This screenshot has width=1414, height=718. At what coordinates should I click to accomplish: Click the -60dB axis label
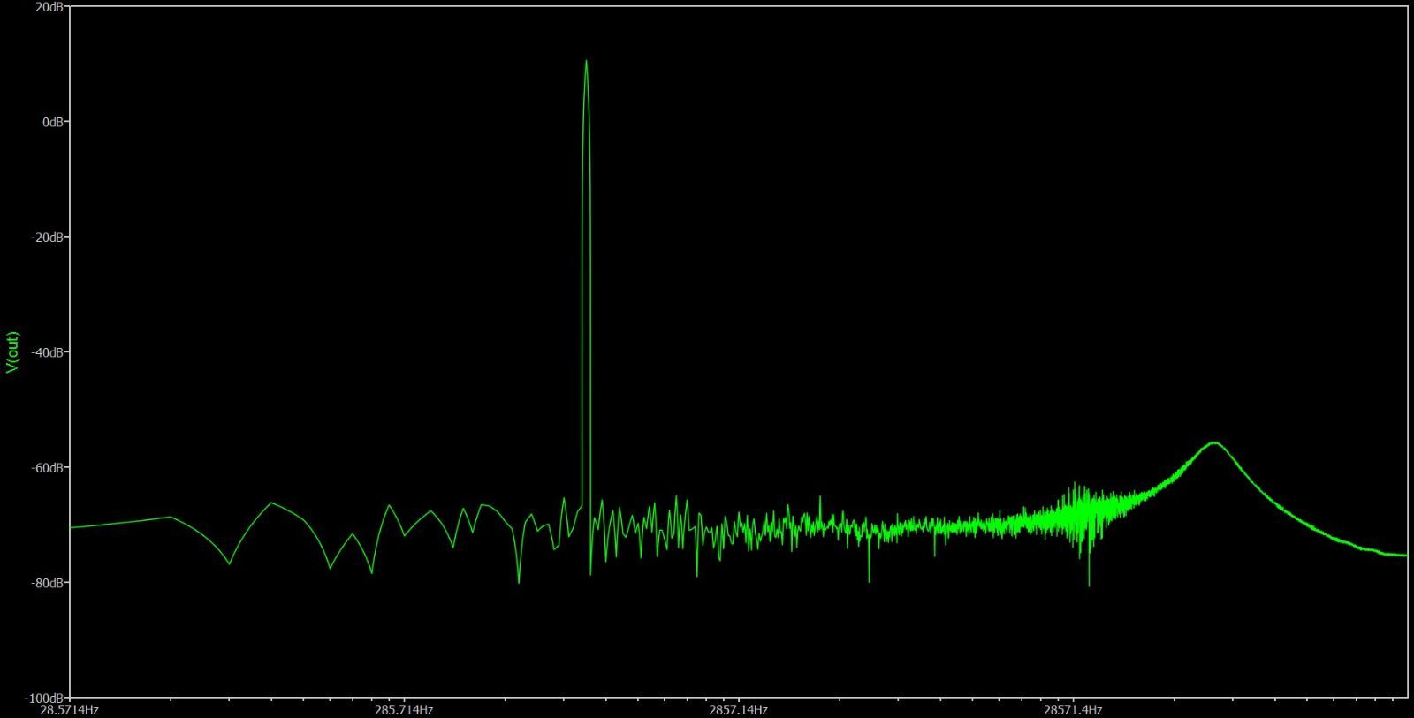pos(49,467)
